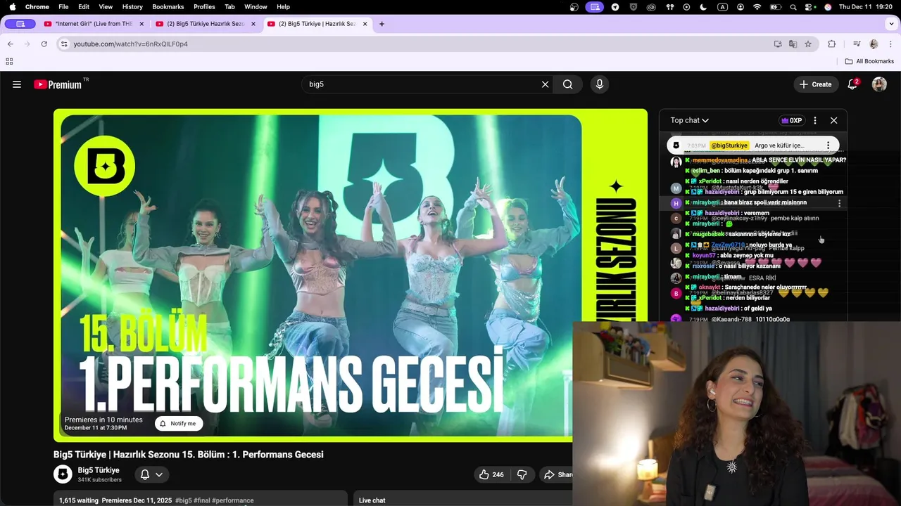Open Chrome apps grid in bookmarks bar
901x506 pixels.
click(9, 61)
